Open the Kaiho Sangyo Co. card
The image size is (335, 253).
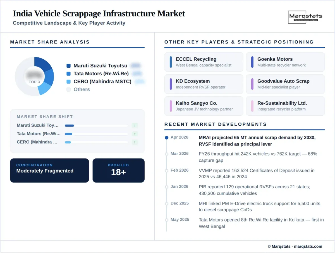coord(204,106)
